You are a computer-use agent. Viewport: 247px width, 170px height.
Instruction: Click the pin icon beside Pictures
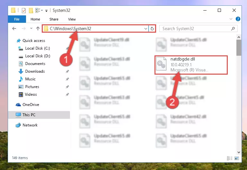pos(67,87)
